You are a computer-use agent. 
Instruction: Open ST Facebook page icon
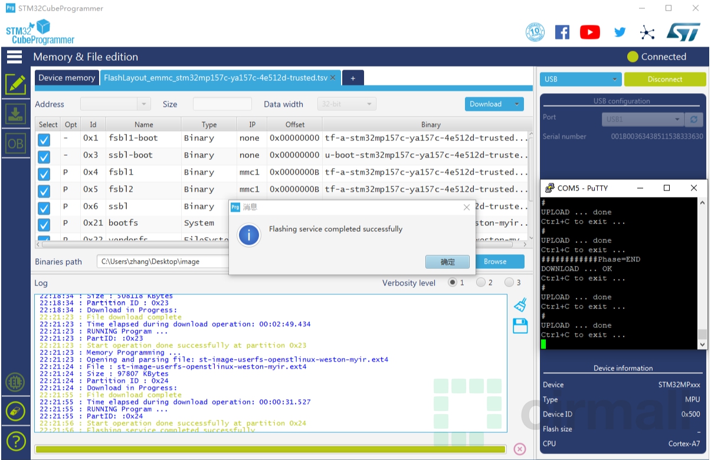pyautogui.click(x=562, y=32)
